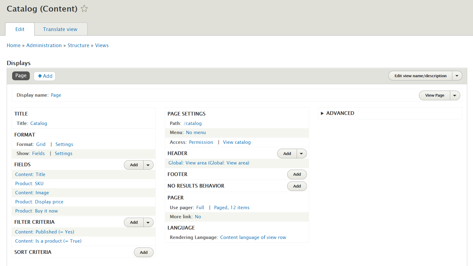Click the Product: Buy it now field

(36, 211)
